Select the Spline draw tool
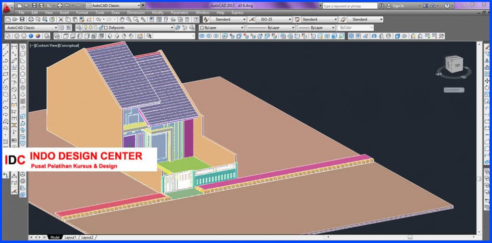This screenshot has width=492, height=243. coord(6,101)
